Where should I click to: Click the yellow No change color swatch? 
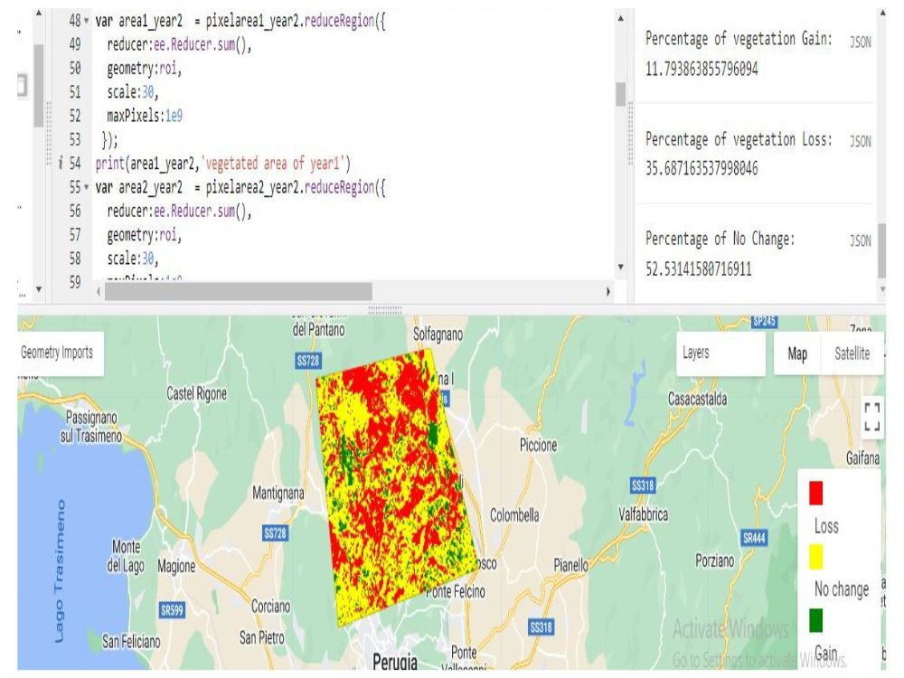click(815, 555)
